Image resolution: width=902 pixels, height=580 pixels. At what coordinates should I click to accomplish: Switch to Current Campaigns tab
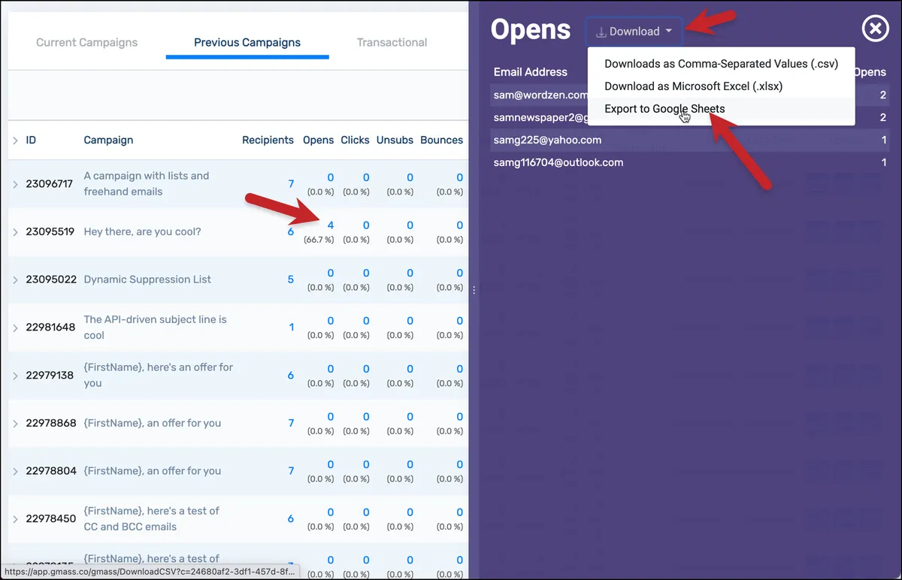pyautogui.click(x=87, y=43)
